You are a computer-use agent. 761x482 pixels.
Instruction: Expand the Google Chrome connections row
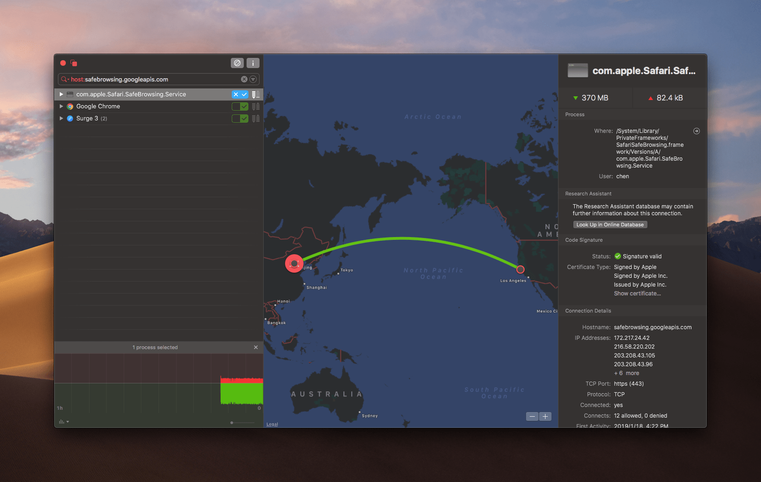[61, 106]
